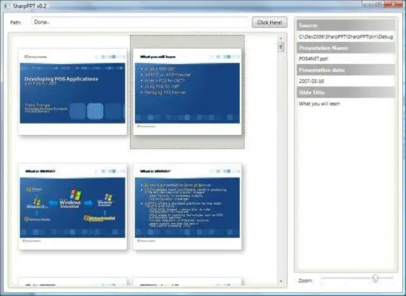
Task: Click the 'Presentation Name:' header
Action: pos(346,48)
